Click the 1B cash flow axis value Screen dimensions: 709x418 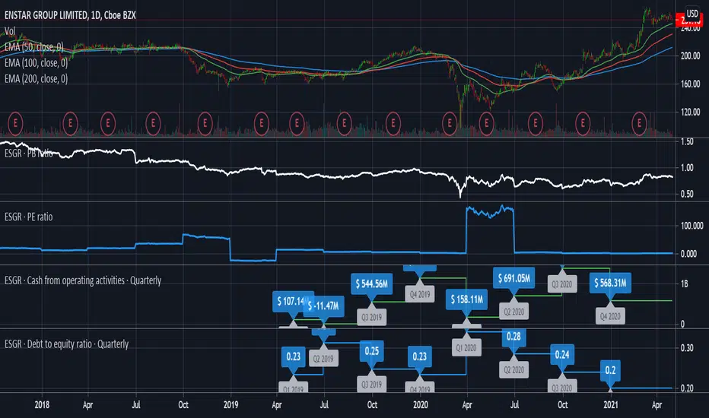(685, 283)
